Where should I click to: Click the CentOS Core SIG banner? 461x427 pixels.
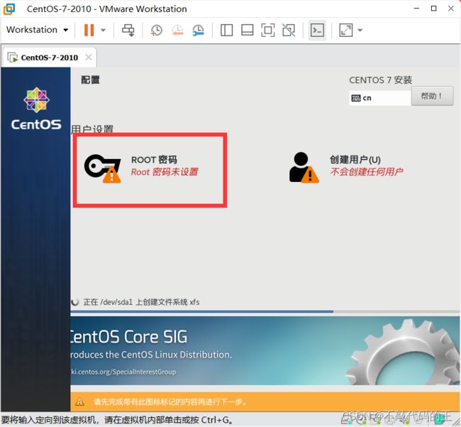point(265,350)
